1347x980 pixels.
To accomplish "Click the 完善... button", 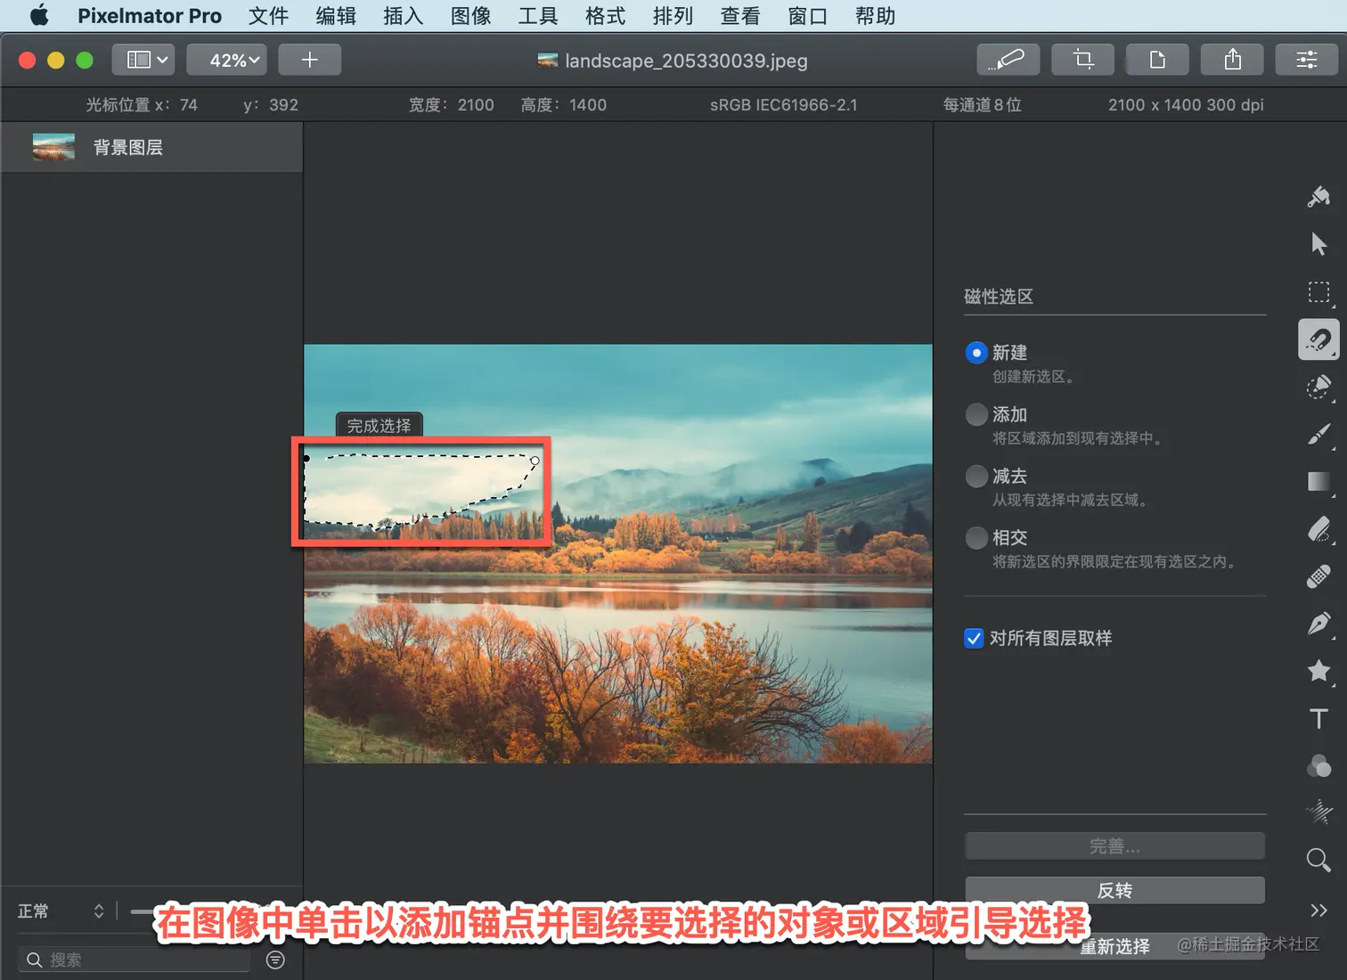I will point(1114,846).
